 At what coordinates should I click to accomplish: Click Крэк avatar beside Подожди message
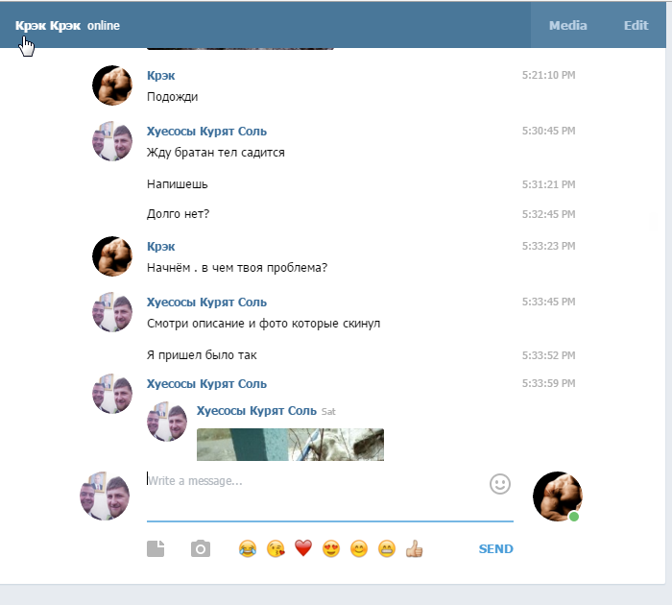pyautogui.click(x=112, y=85)
